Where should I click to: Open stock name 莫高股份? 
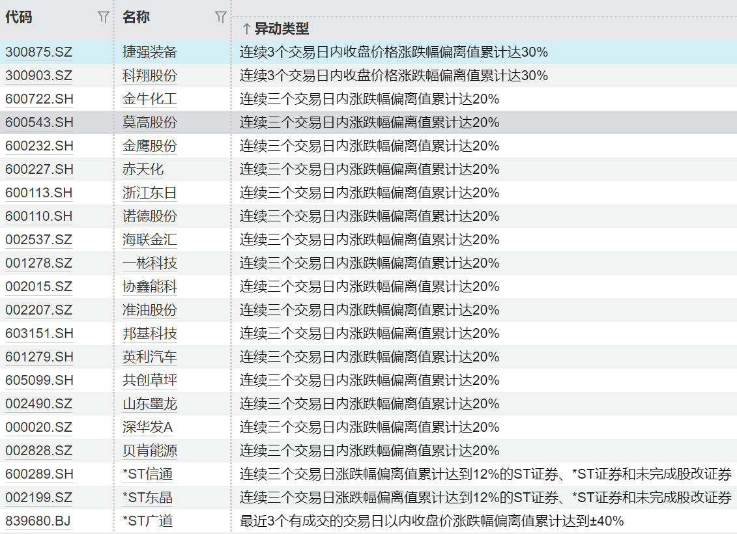[x=149, y=122]
